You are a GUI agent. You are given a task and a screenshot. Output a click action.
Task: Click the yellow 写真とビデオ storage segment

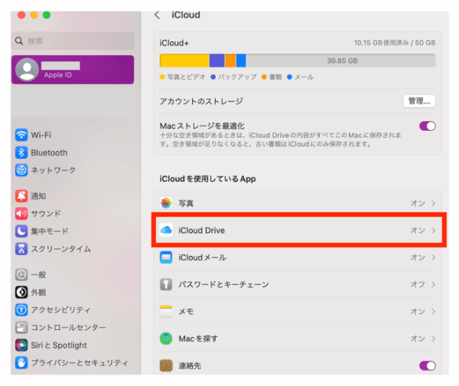coord(184,61)
